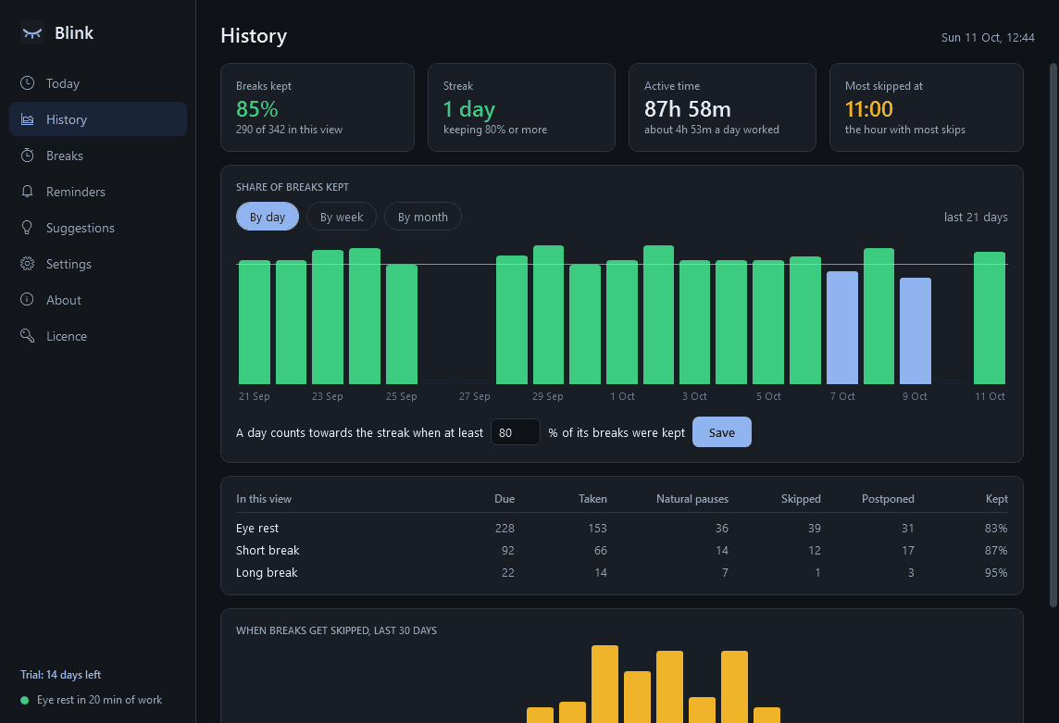Click the Blink eye logo icon
The height and width of the screenshot is (723, 1059).
(31, 32)
